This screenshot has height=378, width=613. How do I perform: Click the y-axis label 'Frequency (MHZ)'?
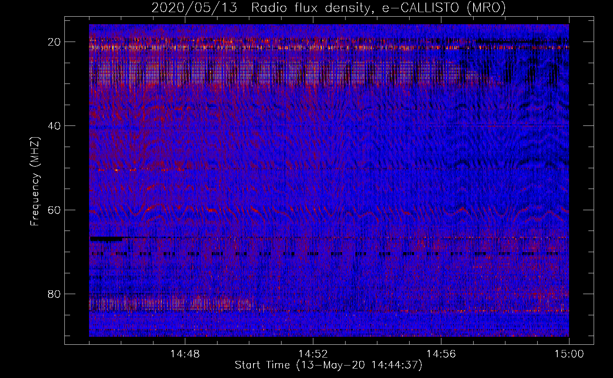[35, 181]
